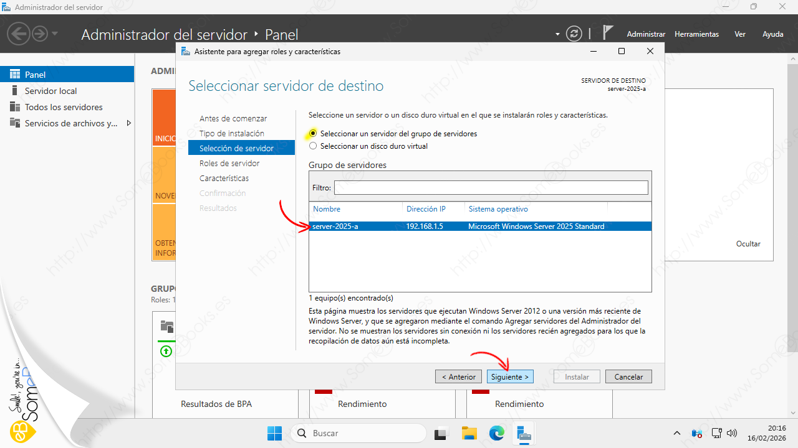Open Microsoft Edge from the taskbar
The height and width of the screenshot is (448, 798).
[x=496, y=433]
